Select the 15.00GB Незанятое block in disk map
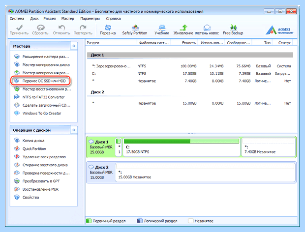305x232 pixels. (206, 172)
